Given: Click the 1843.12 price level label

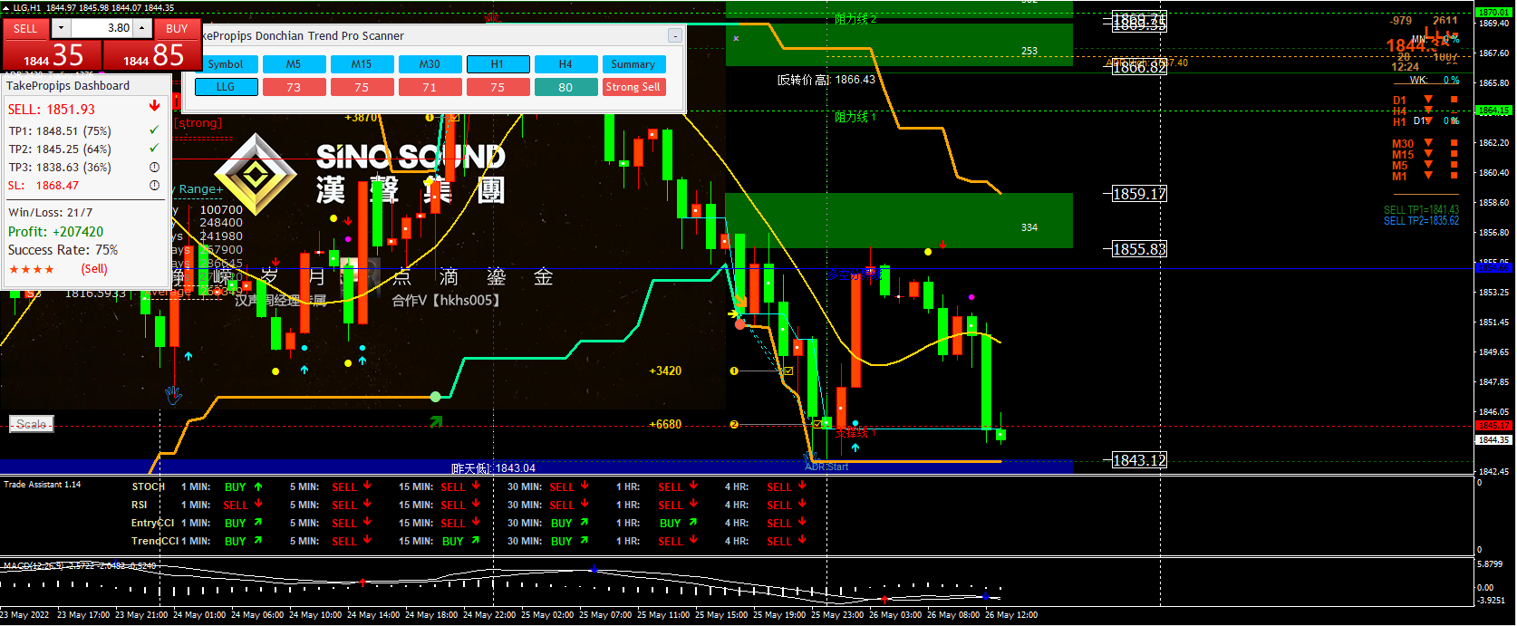Looking at the screenshot, I should [1139, 460].
